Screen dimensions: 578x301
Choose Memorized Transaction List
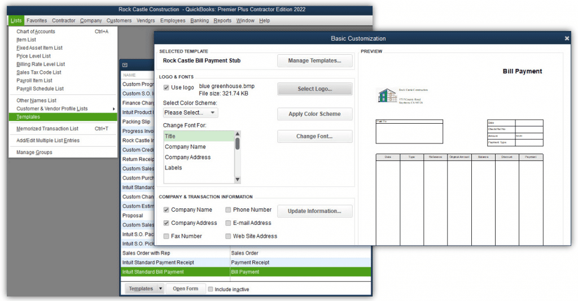(x=63, y=129)
